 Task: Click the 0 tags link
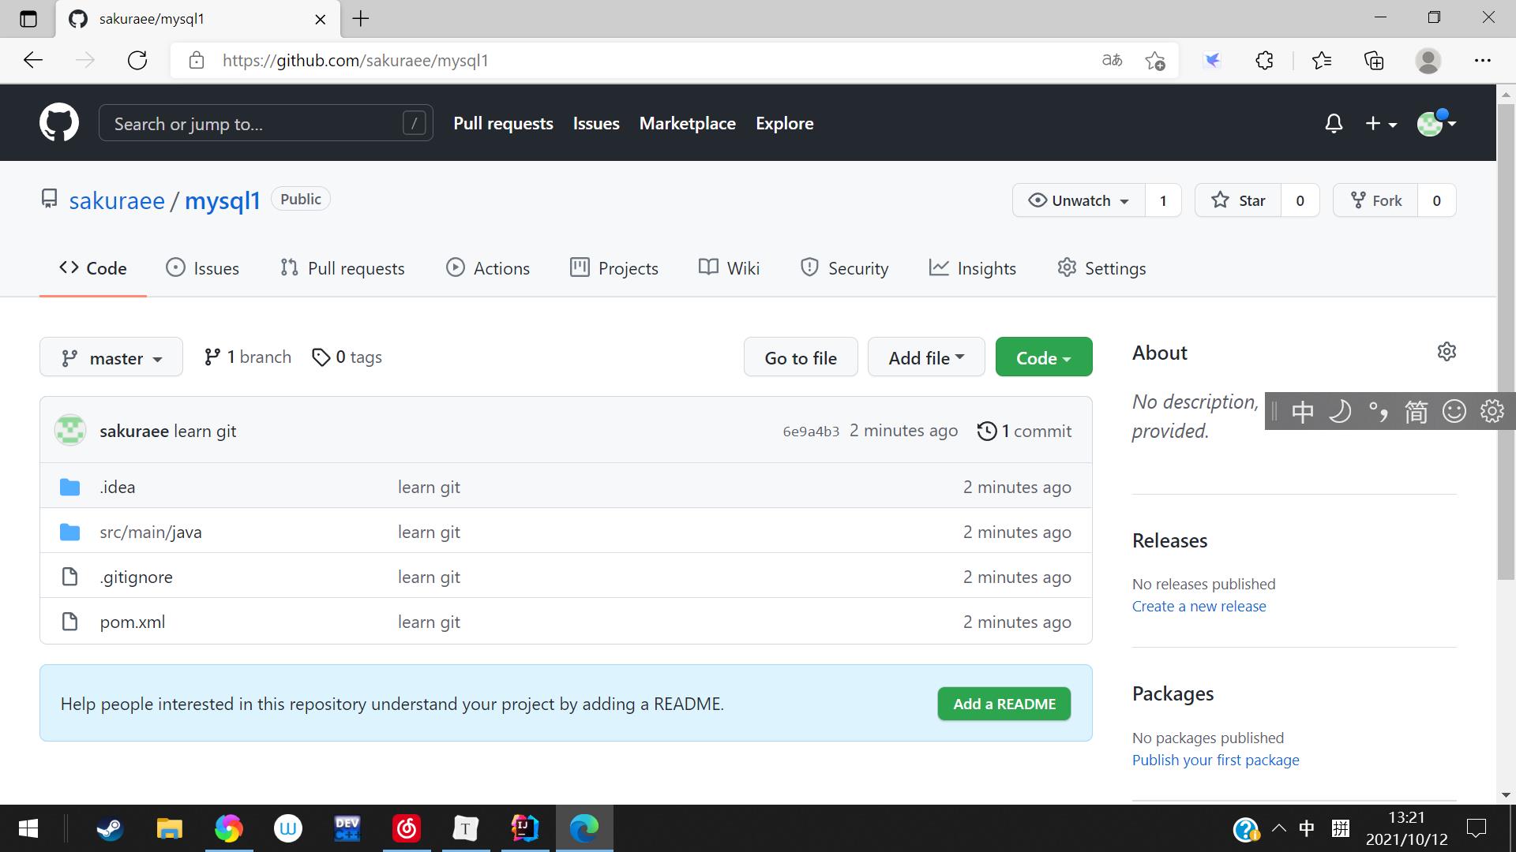[347, 357]
